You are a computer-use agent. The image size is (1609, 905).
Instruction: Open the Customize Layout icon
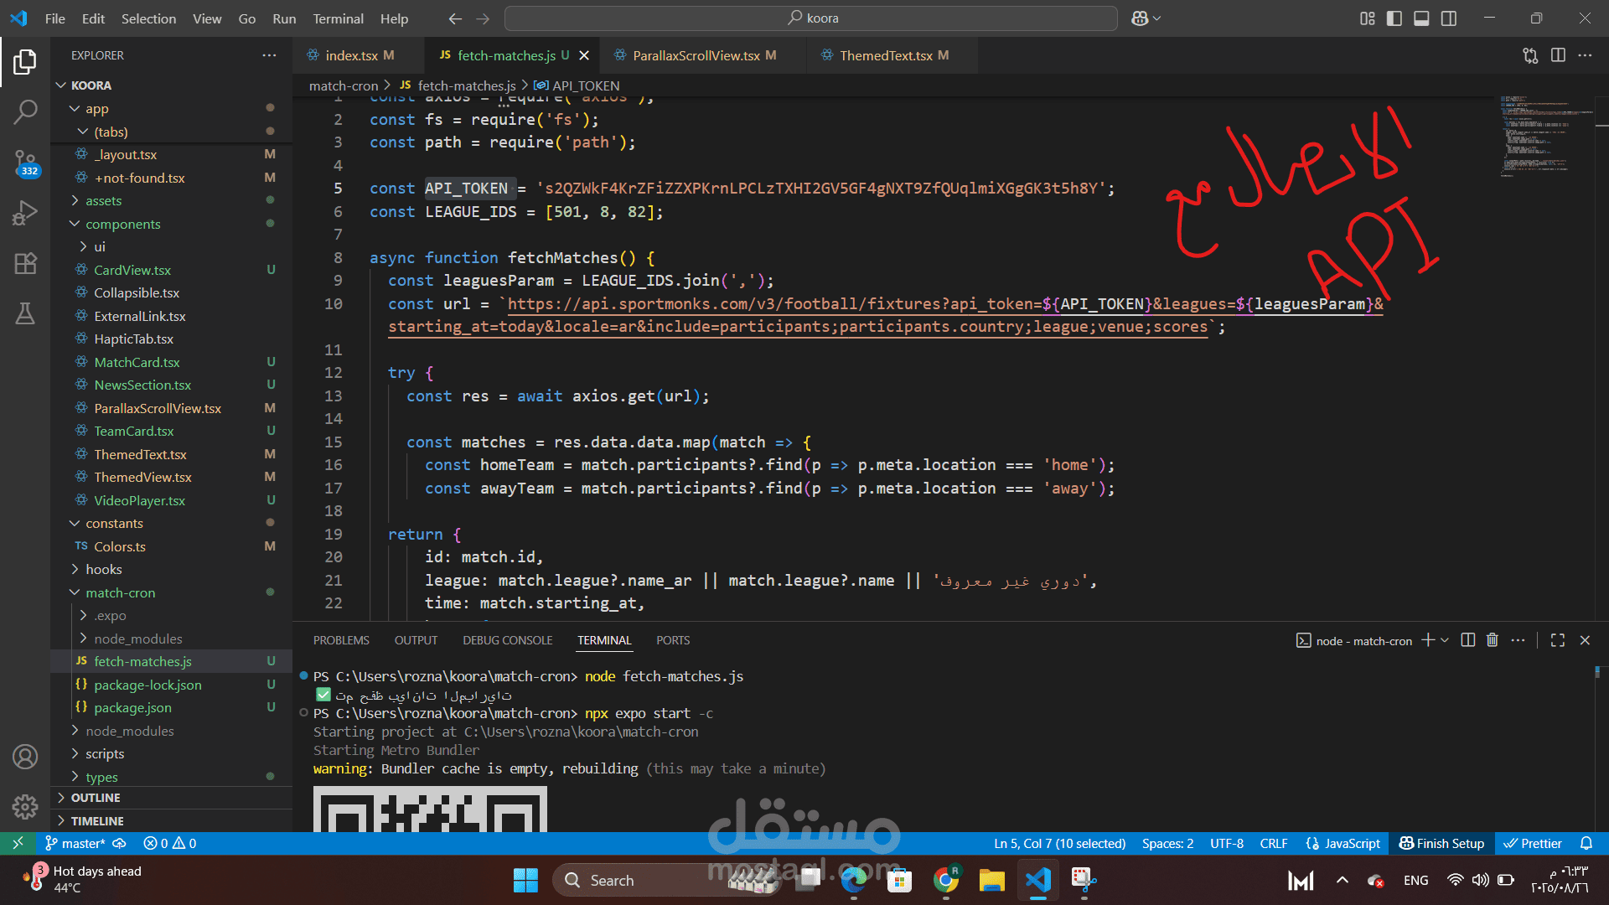pos(1367,18)
